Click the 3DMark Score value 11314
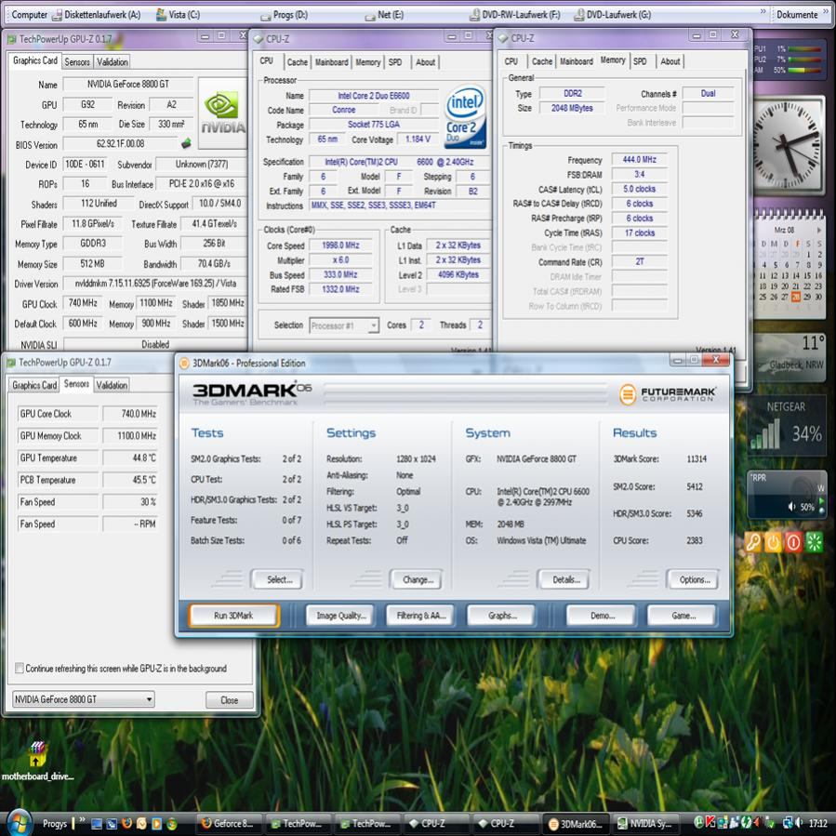836x836 pixels. click(x=697, y=458)
